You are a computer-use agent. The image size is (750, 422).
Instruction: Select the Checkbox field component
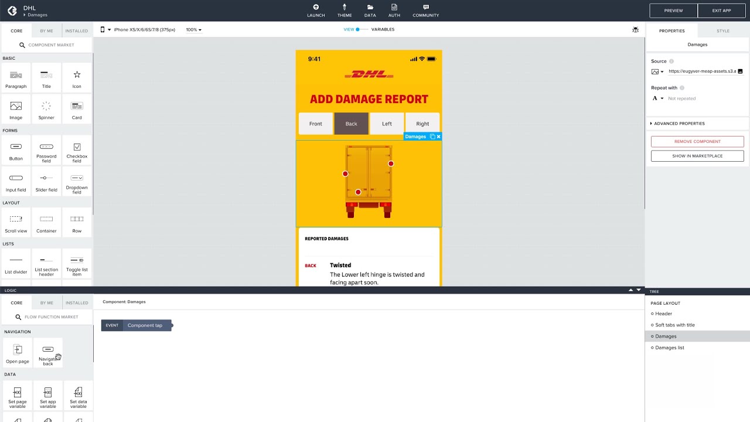tap(77, 151)
